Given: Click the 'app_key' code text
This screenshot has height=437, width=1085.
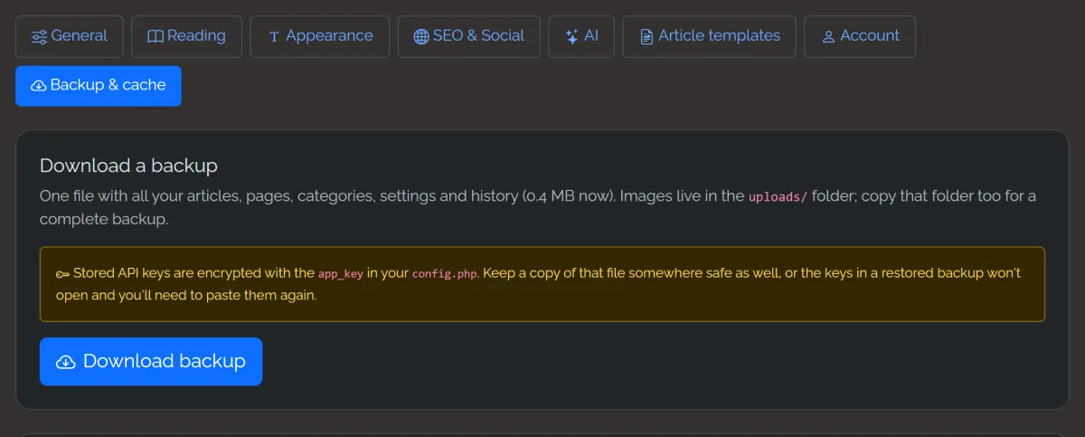Looking at the screenshot, I should [341, 273].
